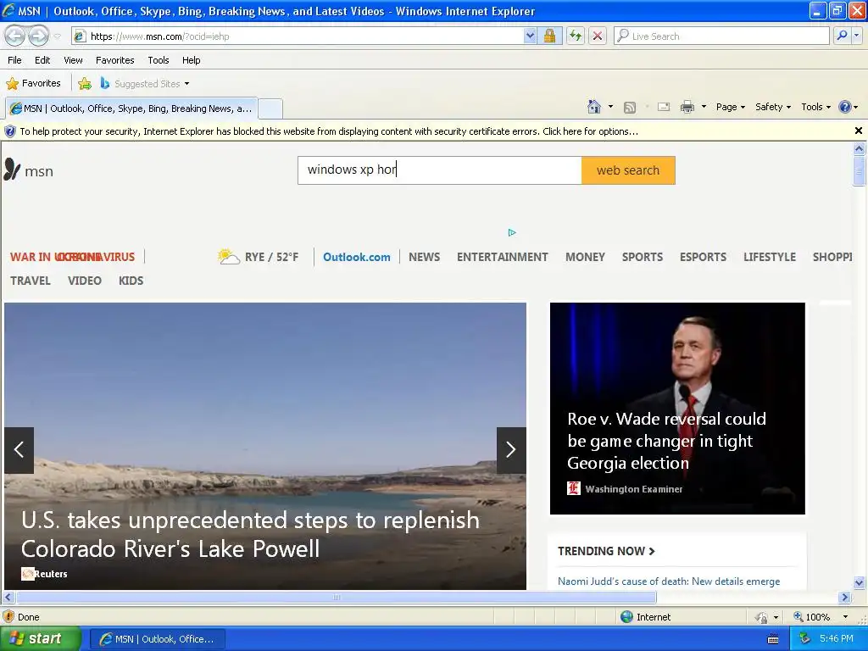The width and height of the screenshot is (868, 651).
Task: Open the Lake Powell headline story
Action: tap(250, 534)
